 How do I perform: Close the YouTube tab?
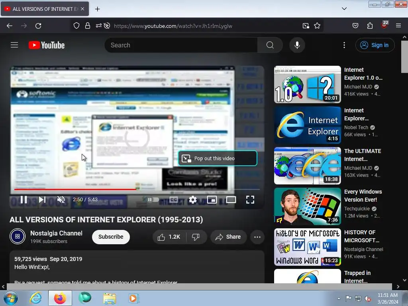82,9
